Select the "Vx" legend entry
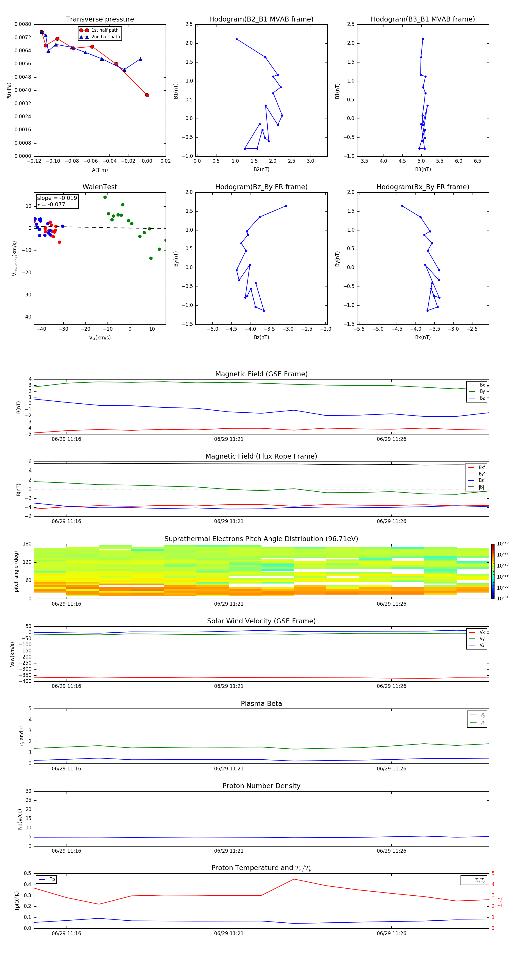Screen dimensions: 523x959 point(477,632)
